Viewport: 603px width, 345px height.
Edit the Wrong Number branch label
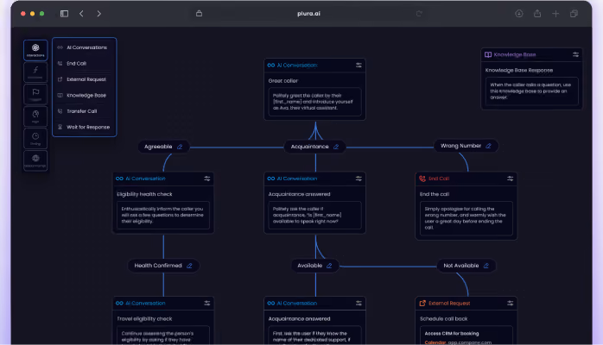pos(488,146)
